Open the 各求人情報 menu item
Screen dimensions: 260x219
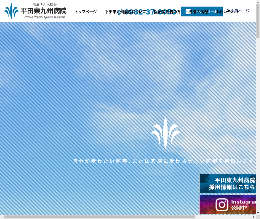point(198,12)
